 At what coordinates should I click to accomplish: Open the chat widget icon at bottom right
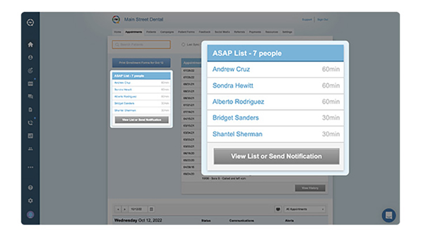coord(389,215)
